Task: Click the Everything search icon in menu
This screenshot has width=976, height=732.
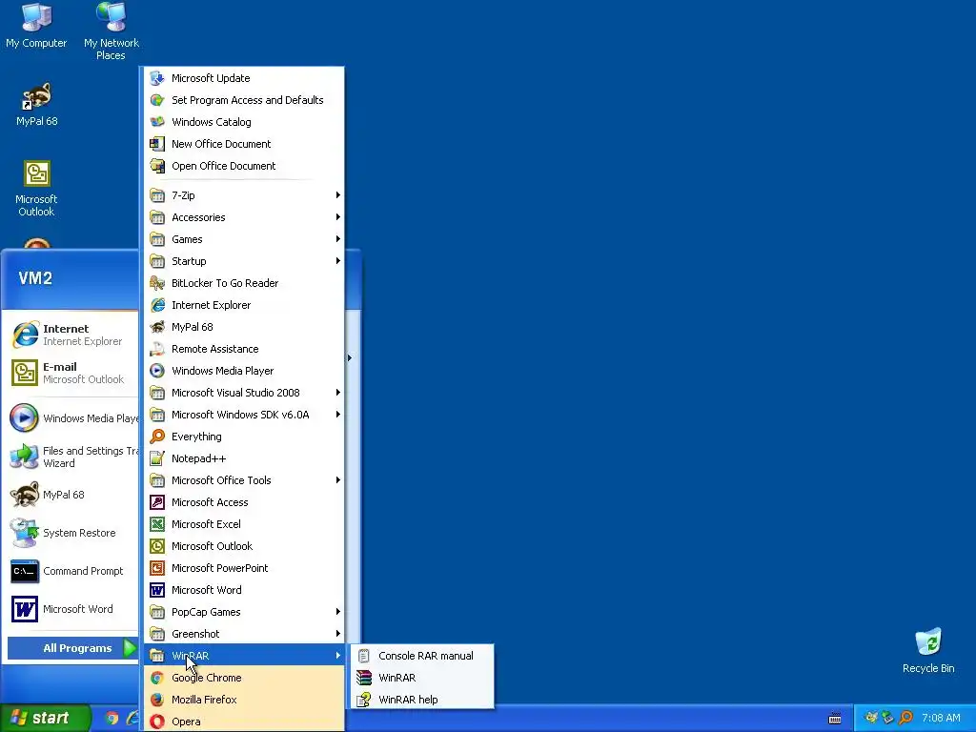Action: pyautogui.click(x=157, y=437)
